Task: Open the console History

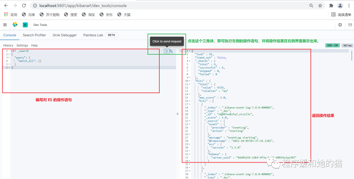Action: pos(8,45)
